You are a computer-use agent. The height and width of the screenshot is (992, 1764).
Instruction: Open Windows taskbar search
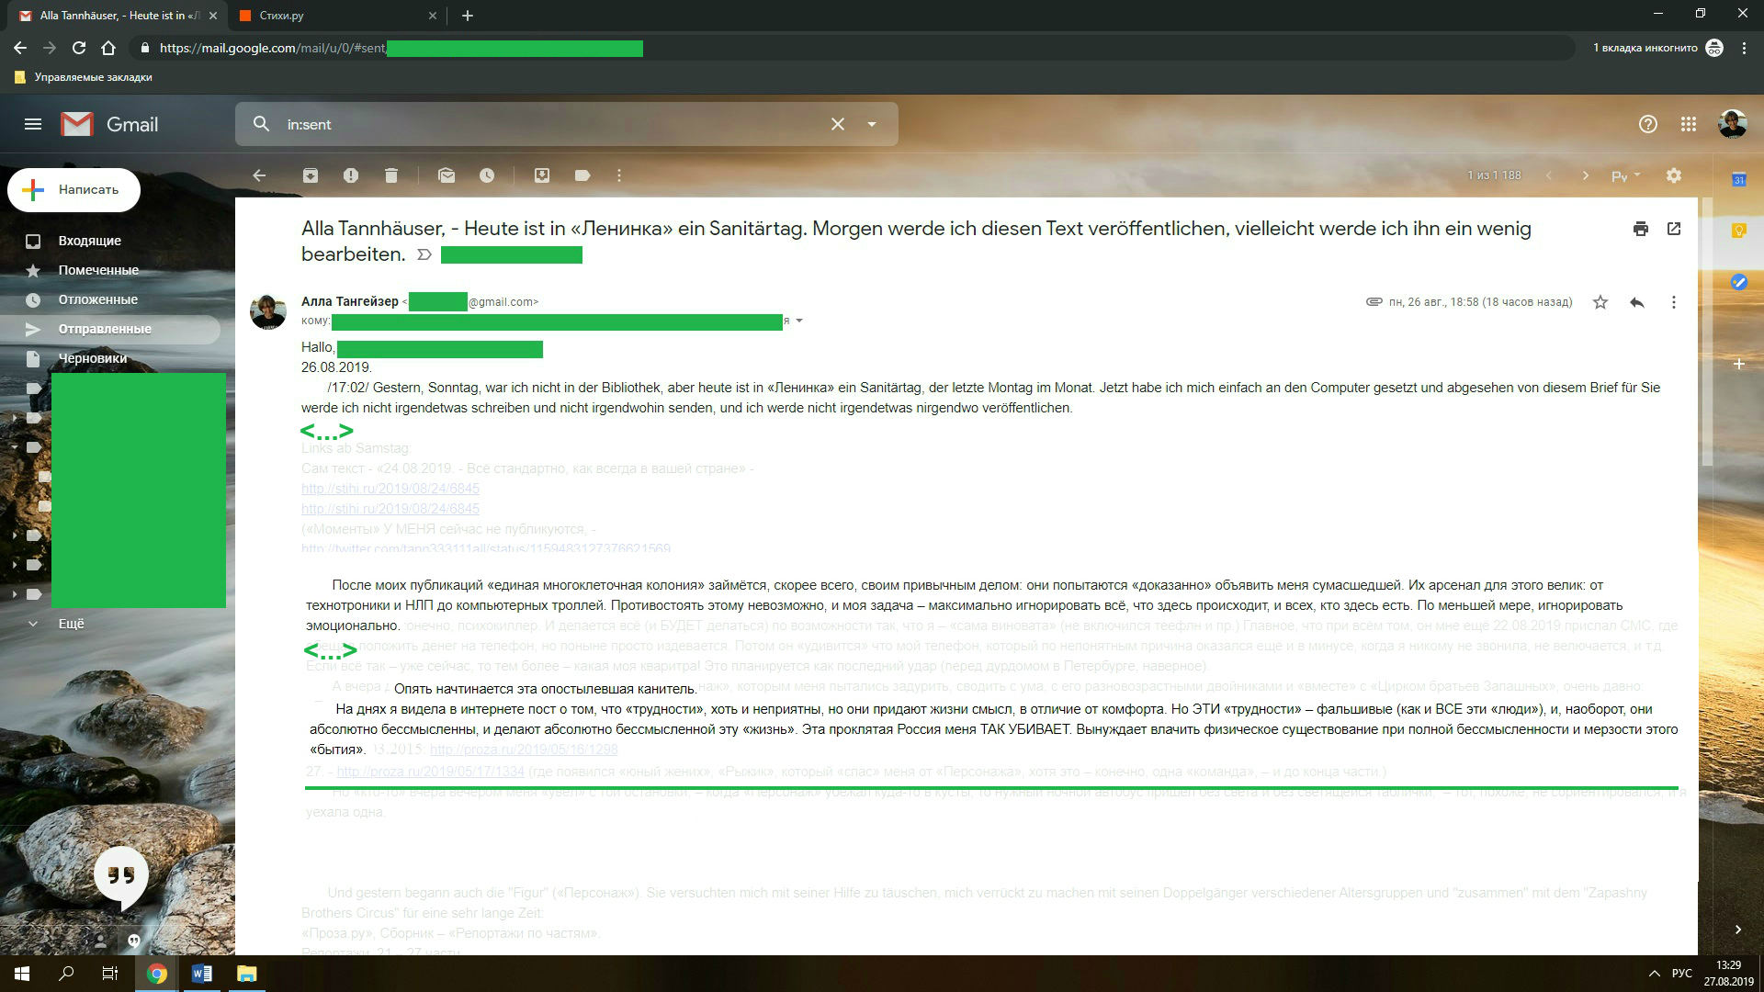(x=66, y=974)
